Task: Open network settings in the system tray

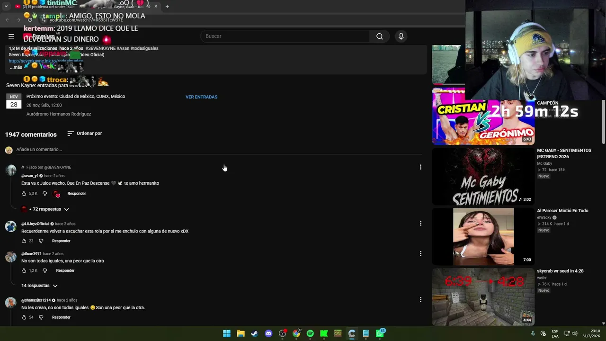Action: [x=567, y=333]
